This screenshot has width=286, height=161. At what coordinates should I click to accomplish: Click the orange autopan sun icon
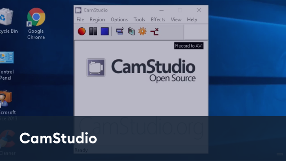tap(143, 31)
